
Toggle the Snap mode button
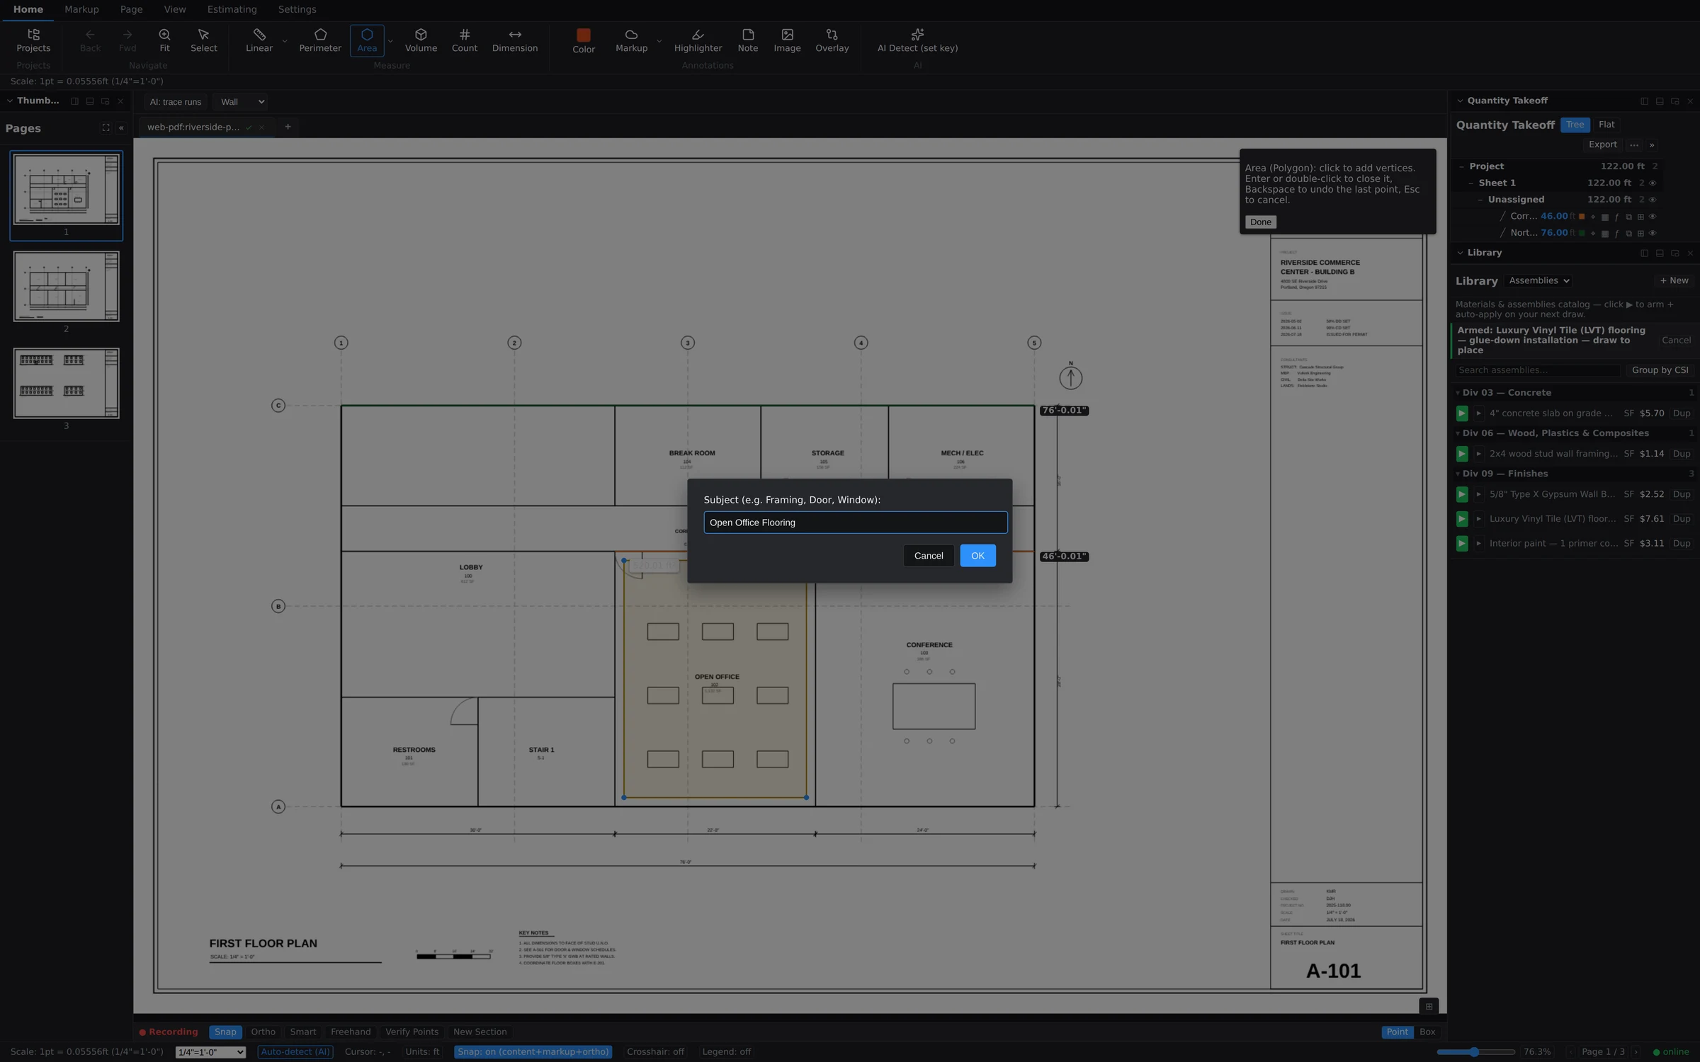tap(225, 1032)
